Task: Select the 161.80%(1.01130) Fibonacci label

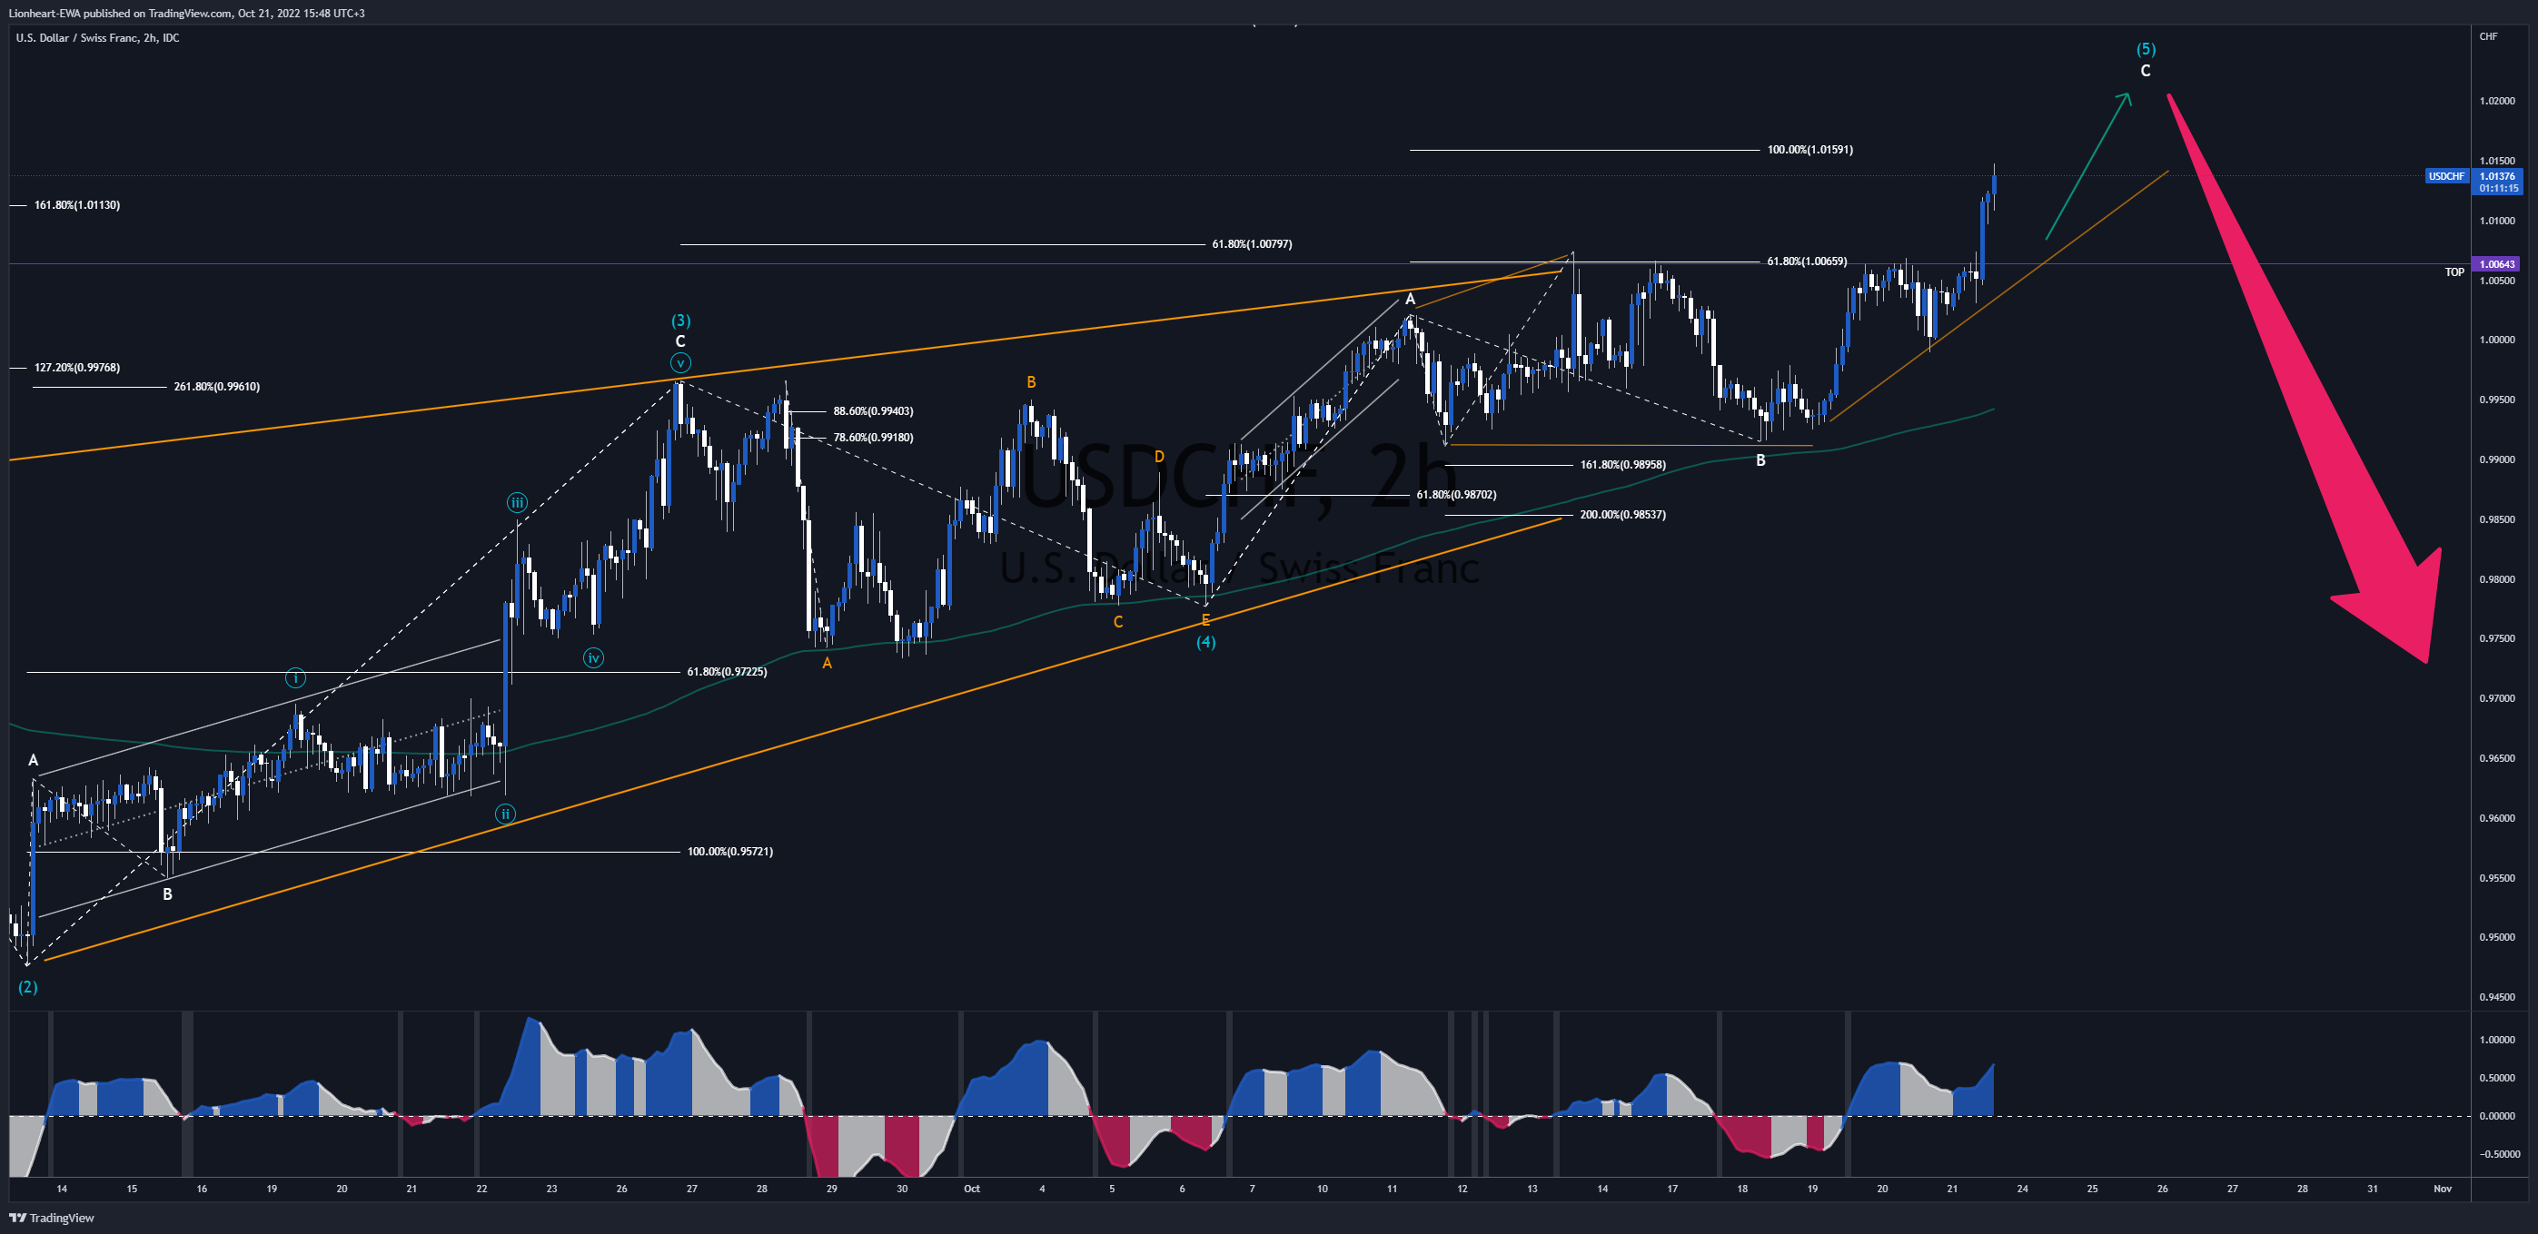Action: pos(77,206)
